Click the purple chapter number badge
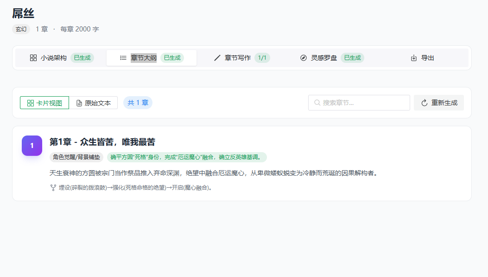 coord(32,145)
